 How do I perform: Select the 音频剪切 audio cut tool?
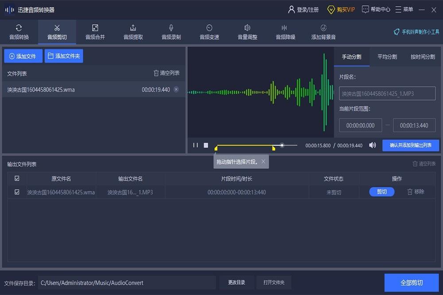[57, 32]
